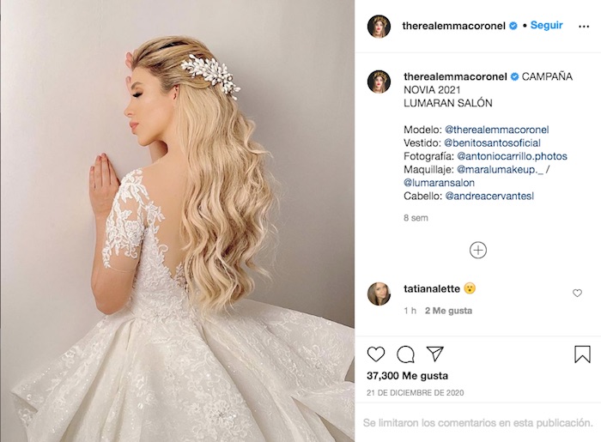Visit the @maralumakeup._ profile link
This screenshot has width=601, height=442.
(x=501, y=169)
